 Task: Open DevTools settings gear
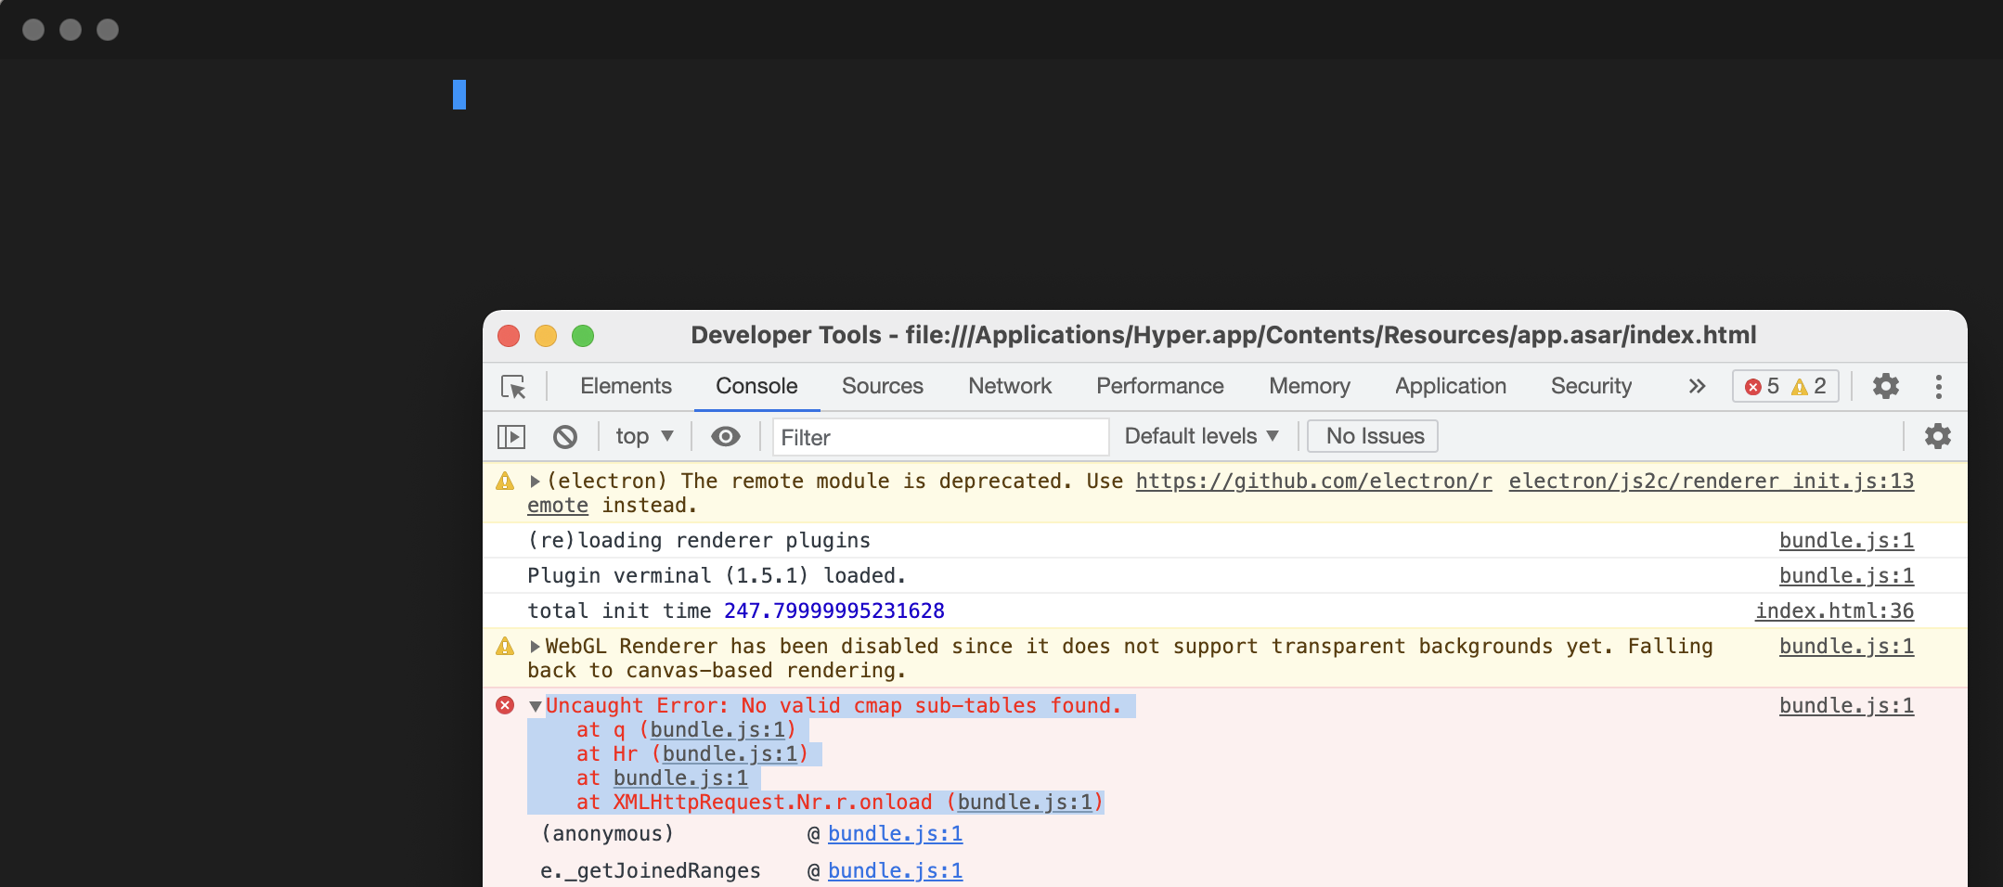[1886, 387]
